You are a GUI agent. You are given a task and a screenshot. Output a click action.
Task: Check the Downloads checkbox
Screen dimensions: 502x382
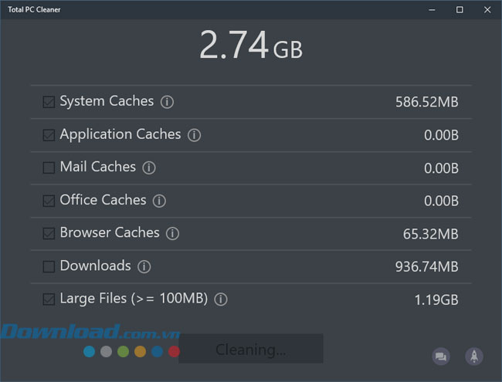tap(49, 266)
